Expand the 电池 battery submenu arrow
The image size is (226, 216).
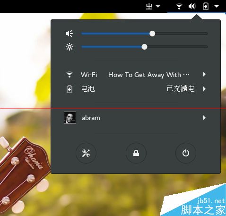[x=204, y=89]
